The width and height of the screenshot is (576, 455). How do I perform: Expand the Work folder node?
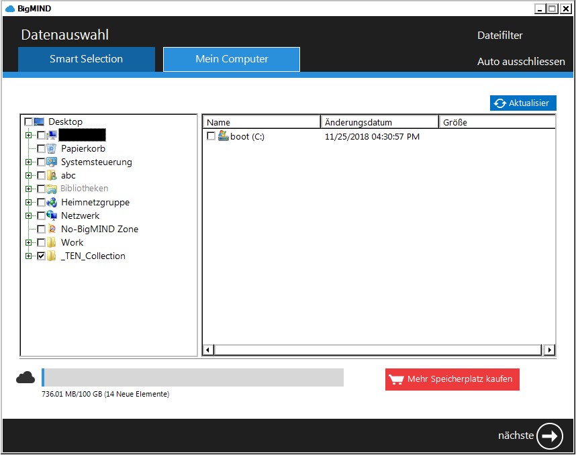(x=28, y=243)
